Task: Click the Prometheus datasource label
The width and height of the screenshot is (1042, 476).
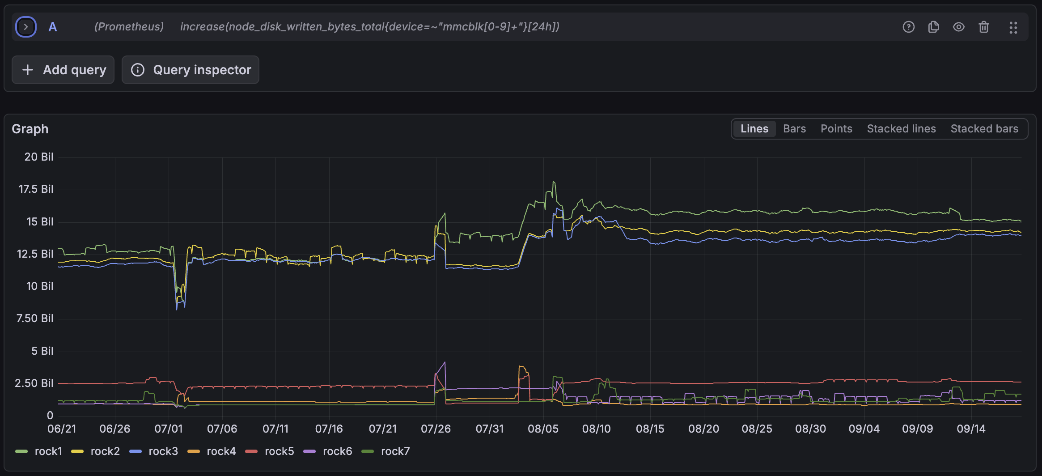Action: (129, 27)
